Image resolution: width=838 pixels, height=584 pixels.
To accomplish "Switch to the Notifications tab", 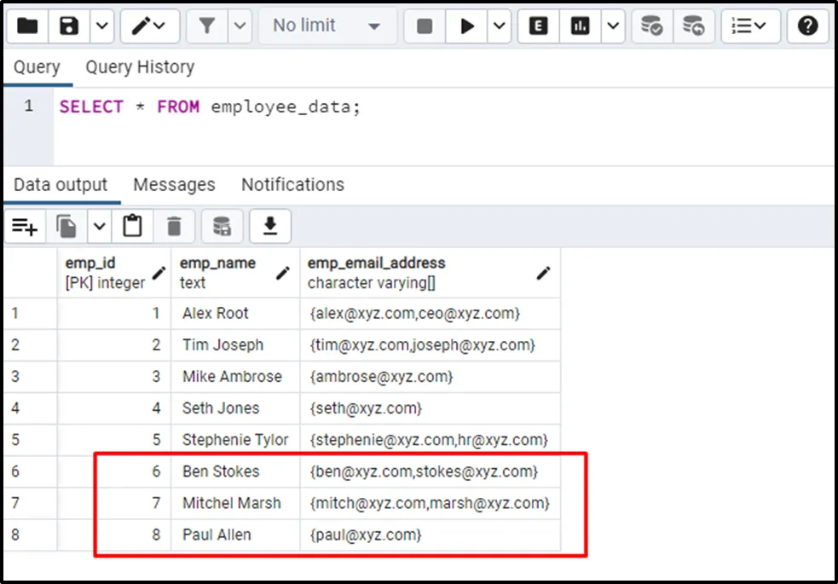I will click(x=292, y=185).
